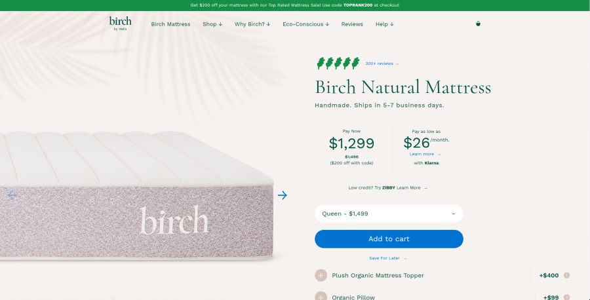Expand the Shop menu

coord(212,24)
